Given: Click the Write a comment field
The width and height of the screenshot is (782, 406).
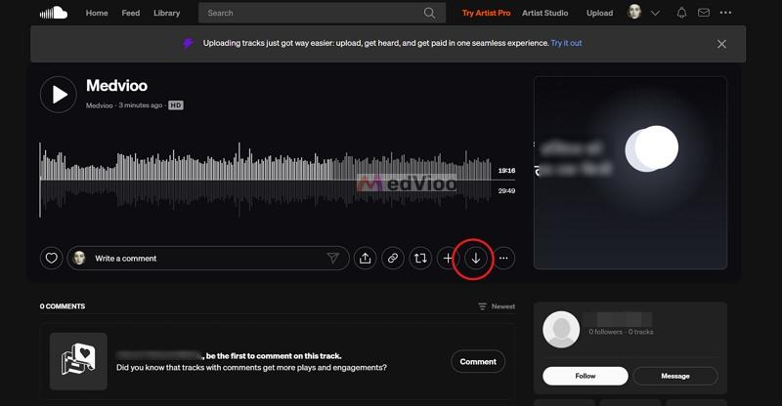Looking at the screenshot, I should [x=207, y=258].
